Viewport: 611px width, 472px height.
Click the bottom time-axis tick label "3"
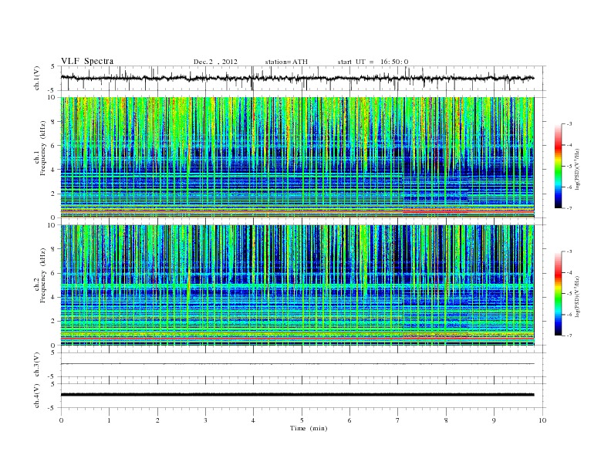click(206, 420)
